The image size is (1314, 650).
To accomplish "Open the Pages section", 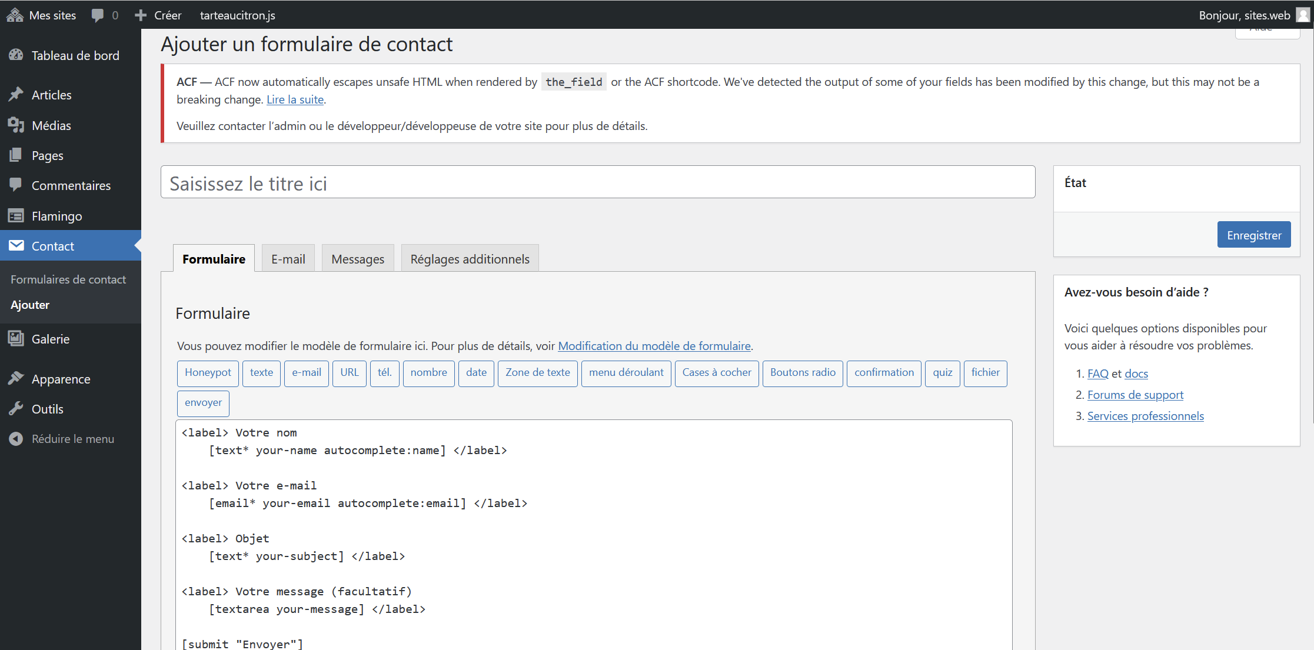I will pyautogui.click(x=47, y=155).
